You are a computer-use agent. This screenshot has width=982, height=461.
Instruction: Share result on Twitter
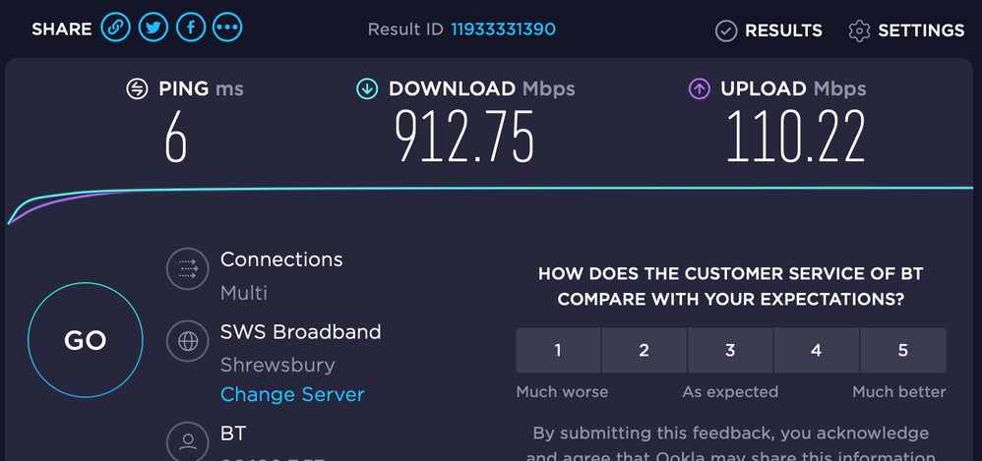(x=153, y=29)
